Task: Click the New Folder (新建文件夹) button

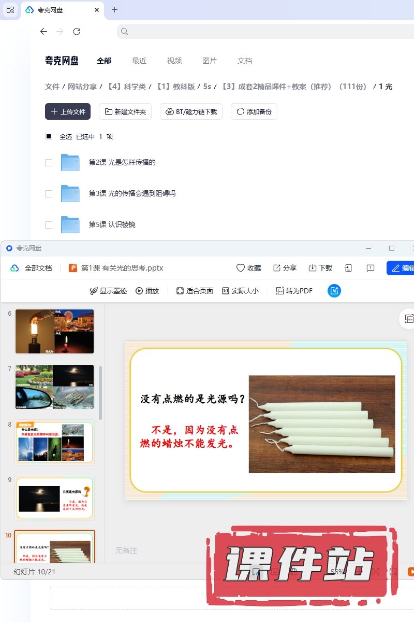Action: click(125, 111)
